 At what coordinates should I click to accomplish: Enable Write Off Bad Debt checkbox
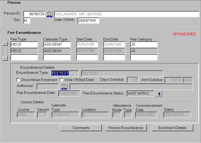coord(61,80)
